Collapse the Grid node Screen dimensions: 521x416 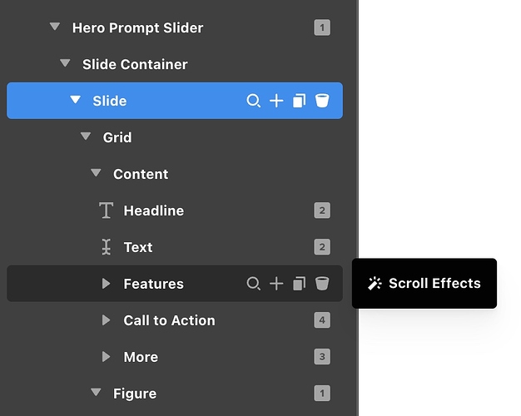click(x=86, y=136)
